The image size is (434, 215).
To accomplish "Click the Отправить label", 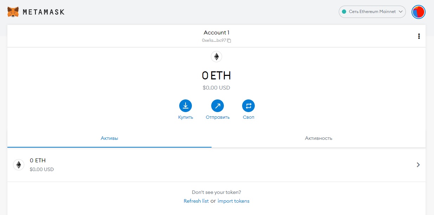I will click(218, 117).
